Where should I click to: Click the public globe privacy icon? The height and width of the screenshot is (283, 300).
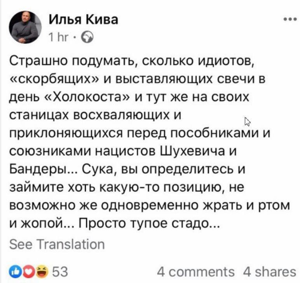pyautogui.click(x=88, y=37)
